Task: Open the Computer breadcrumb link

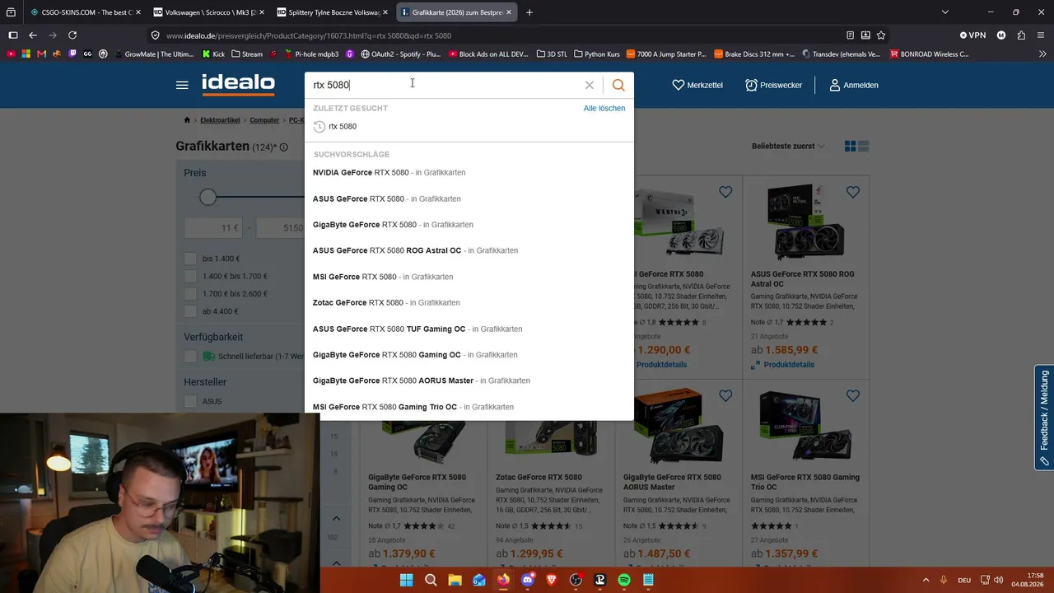Action: (264, 120)
